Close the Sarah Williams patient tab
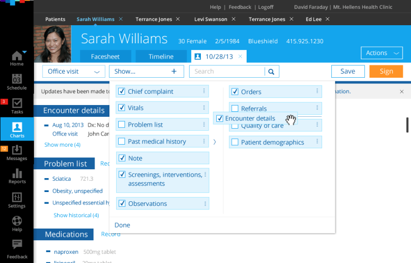This screenshot has height=263, width=411. click(x=121, y=19)
